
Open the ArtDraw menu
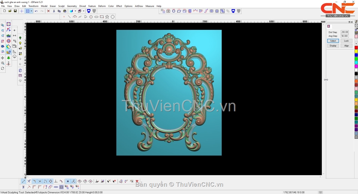(139, 6)
